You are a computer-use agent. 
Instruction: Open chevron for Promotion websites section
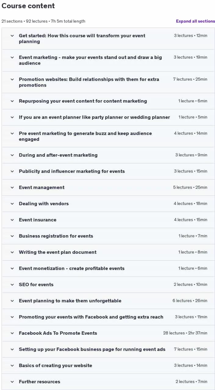click(x=12, y=79)
